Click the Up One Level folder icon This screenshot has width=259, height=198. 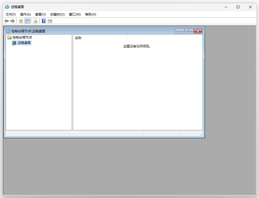click(x=21, y=21)
